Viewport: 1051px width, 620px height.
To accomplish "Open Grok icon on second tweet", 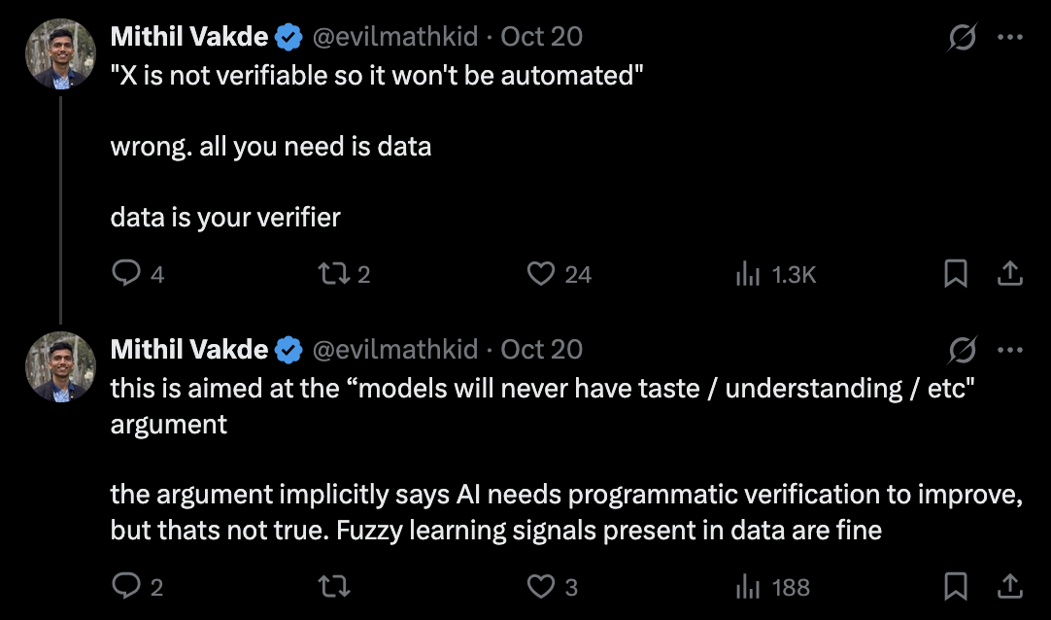I will coord(962,350).
